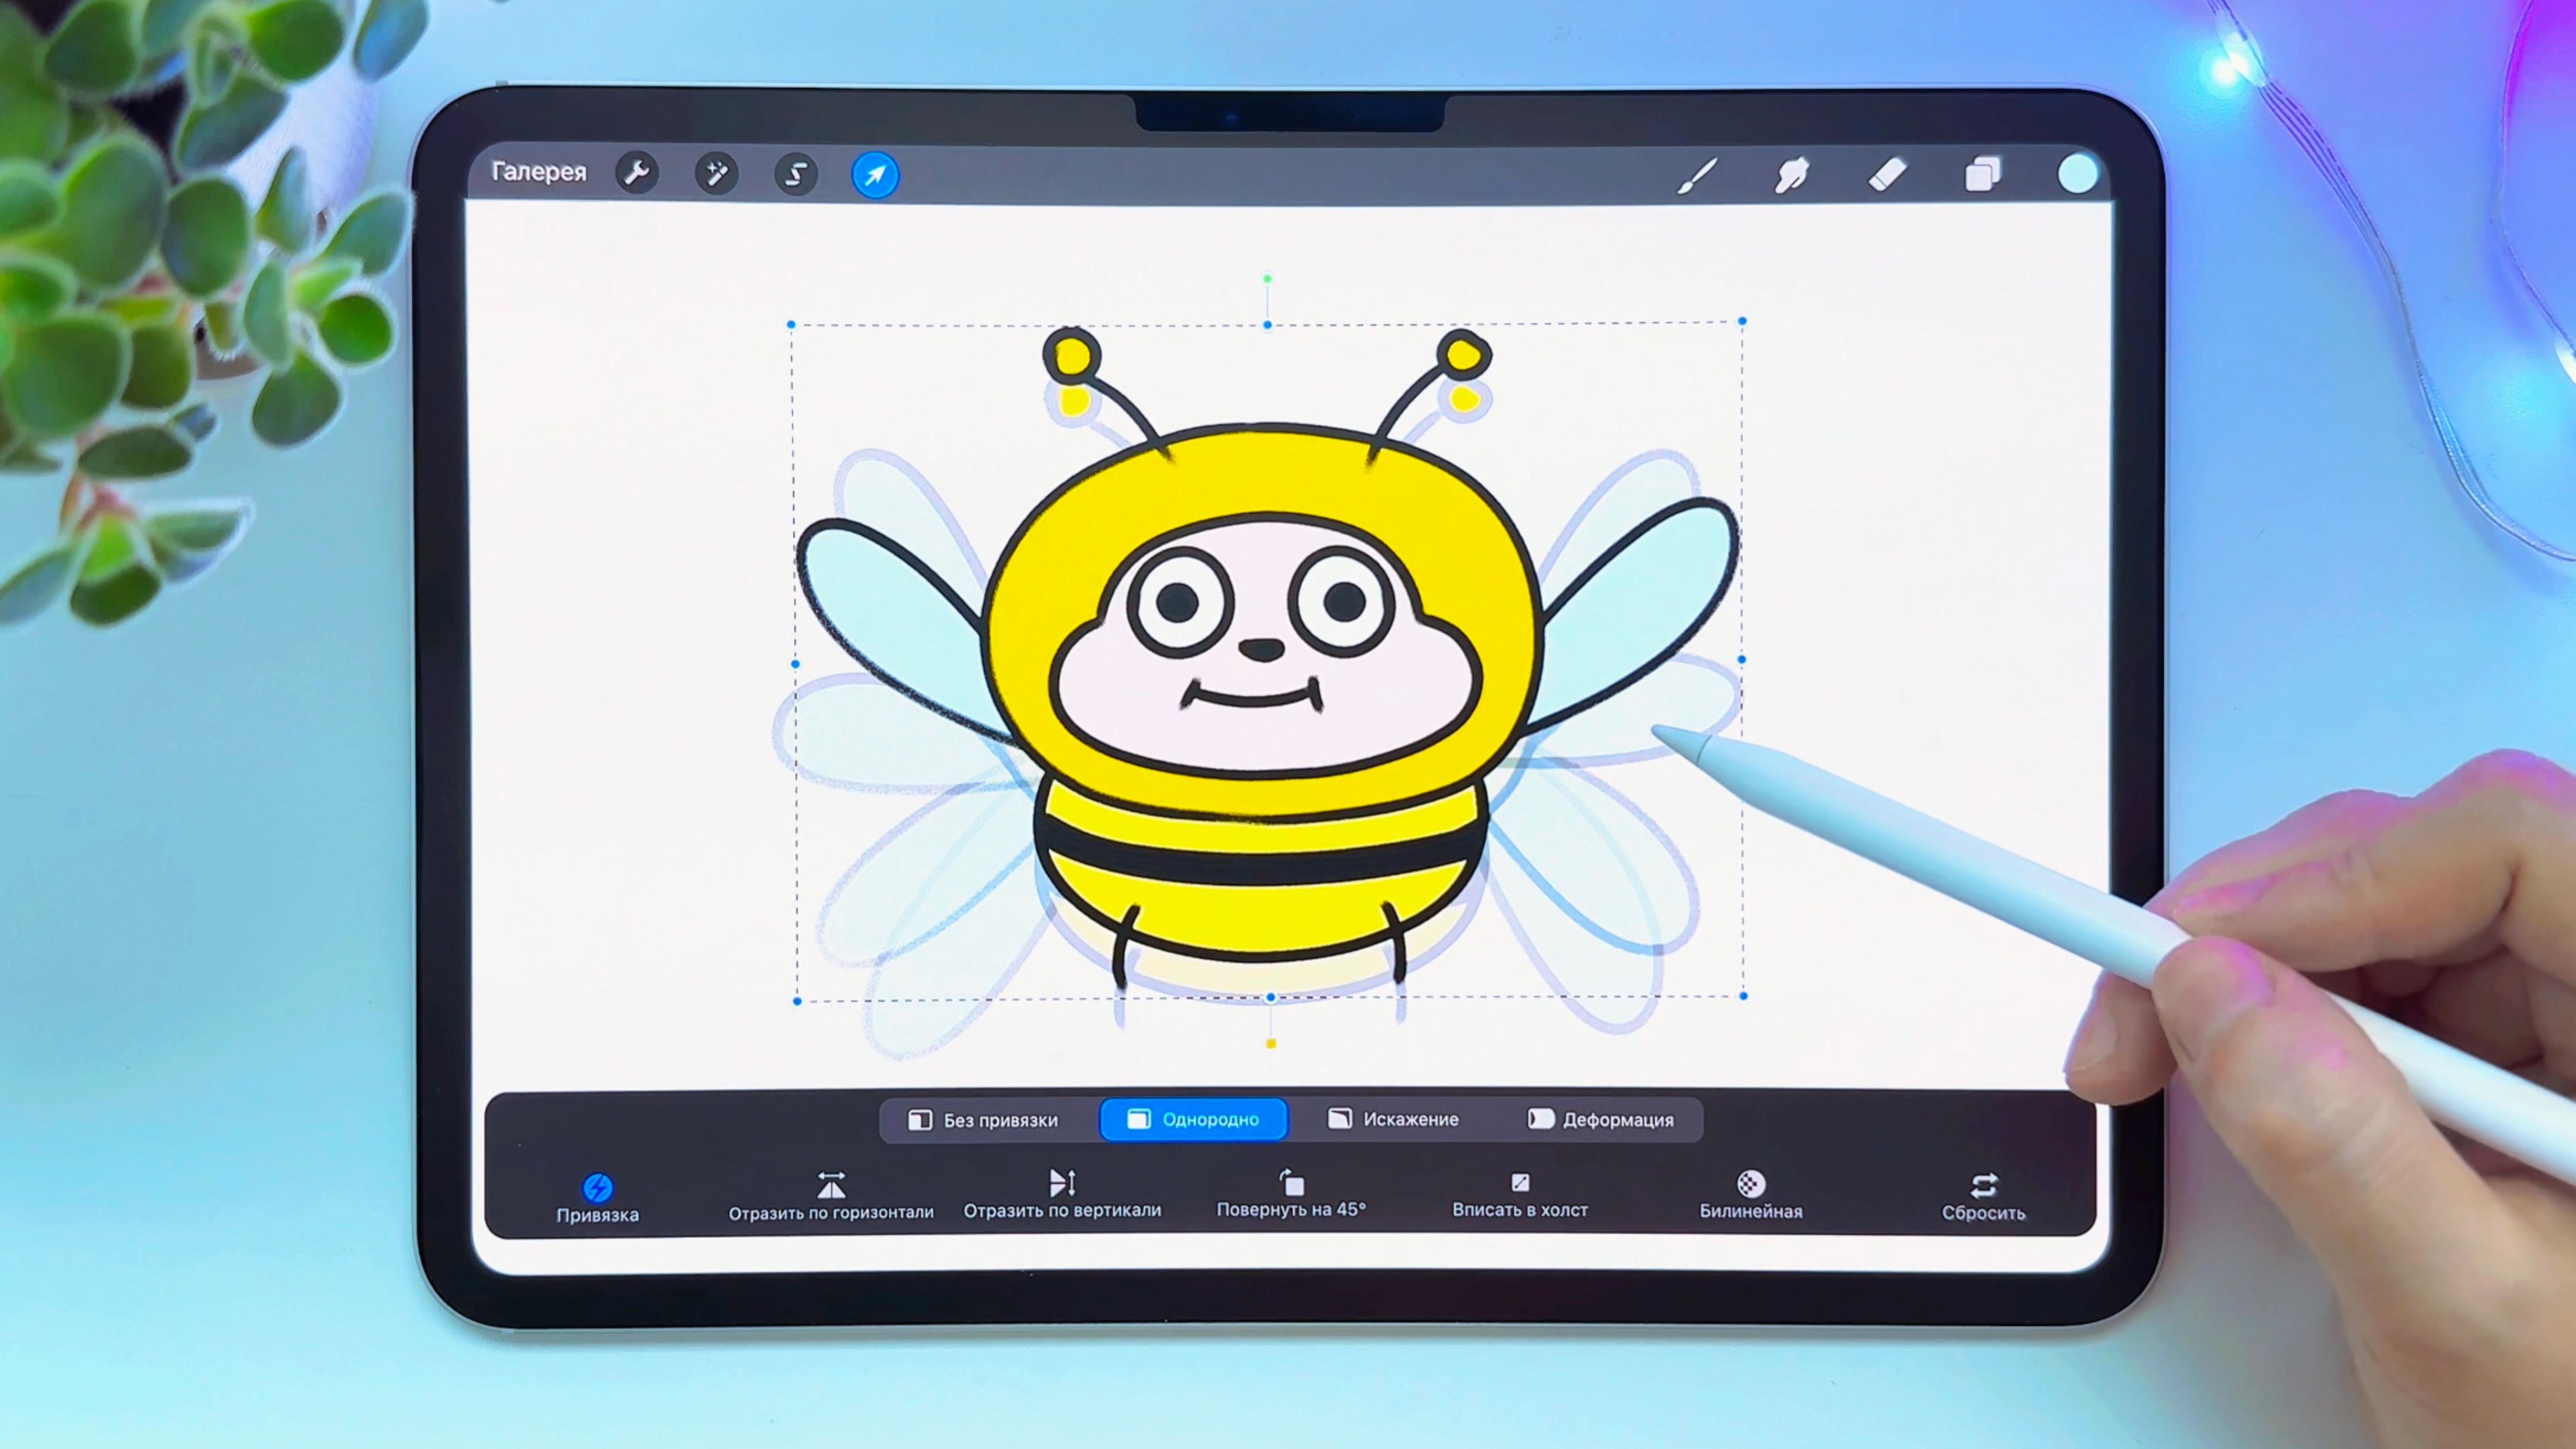The width and height of the screenshot is (2576, 1449).
Task: Click the top-right corner transform node
Action: click(1742, 321)
